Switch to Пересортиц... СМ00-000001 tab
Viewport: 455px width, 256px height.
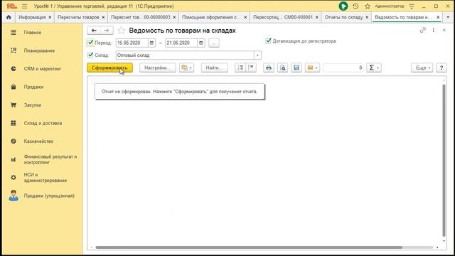(x=283, y=17)
